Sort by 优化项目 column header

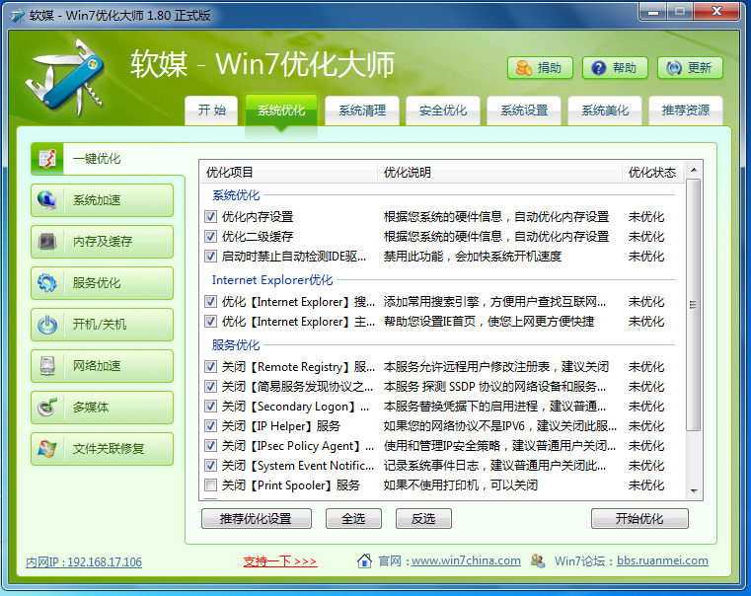[289, 173]
